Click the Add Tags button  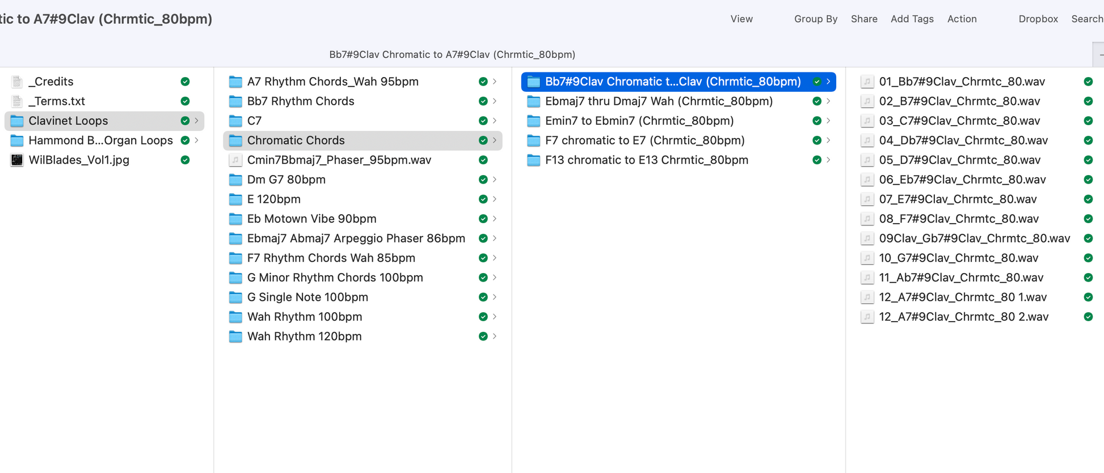(x=912, y=19)
